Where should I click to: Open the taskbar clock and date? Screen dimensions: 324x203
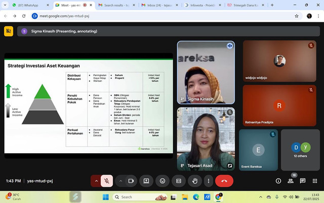click(x=311, y=197)
